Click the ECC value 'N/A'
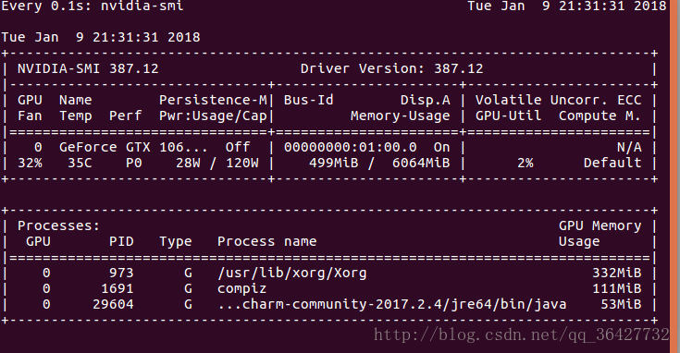This screenshot has width=680, height=353. pos(629,147)
